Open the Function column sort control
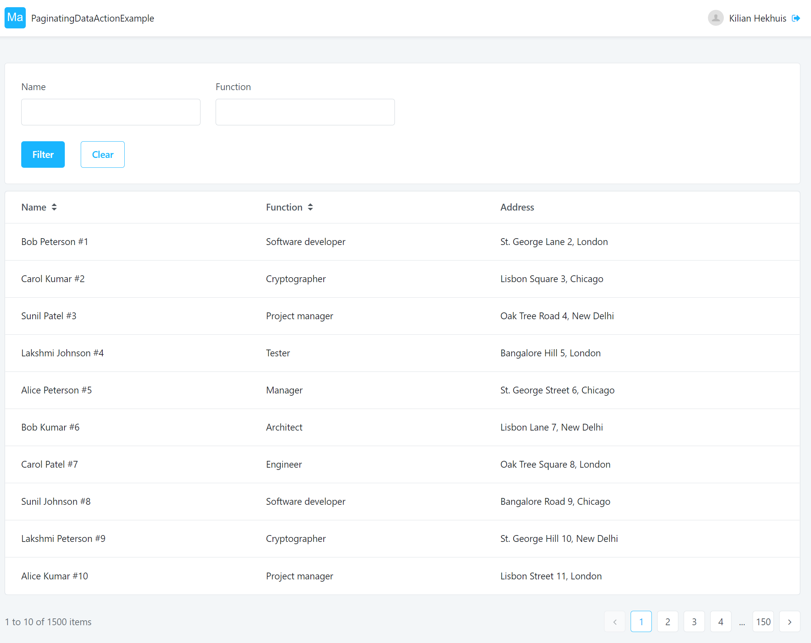This screenshot has height=643, width=811. click(310, 207)
